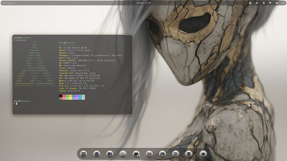Open the date and time calendar applet

point(143,3)
